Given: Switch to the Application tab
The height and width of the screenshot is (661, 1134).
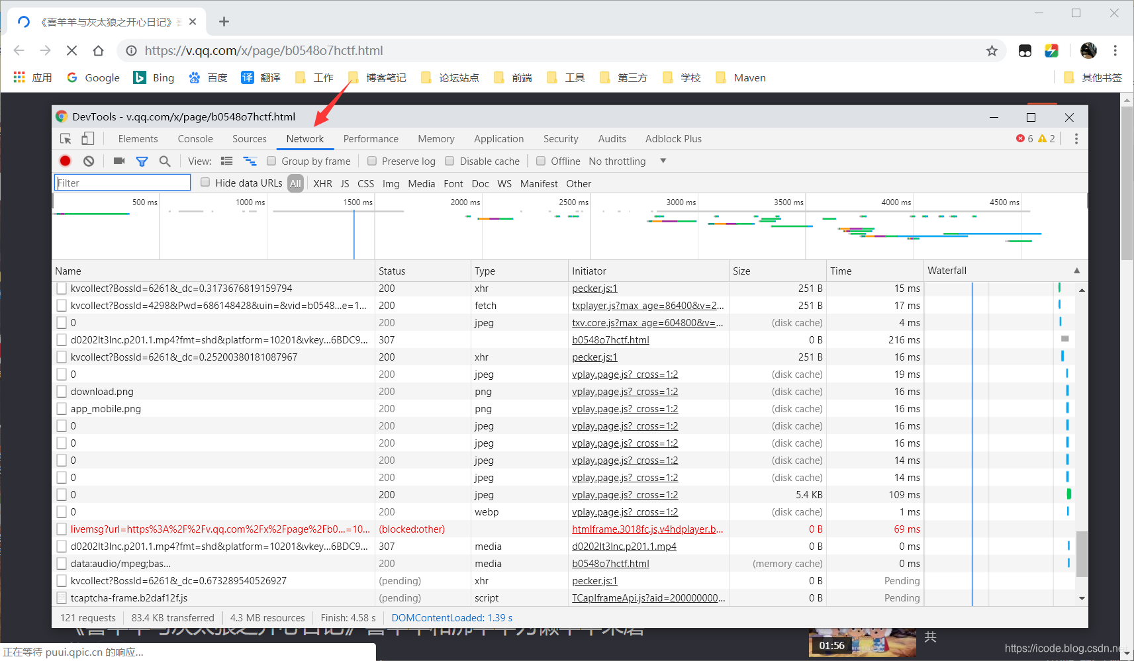Looking at the screenshot, I should (498, 139).
